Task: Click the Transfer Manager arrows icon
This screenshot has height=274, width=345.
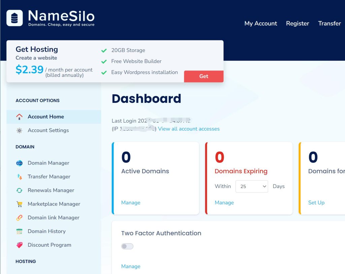Action: (x=19, y=177)
